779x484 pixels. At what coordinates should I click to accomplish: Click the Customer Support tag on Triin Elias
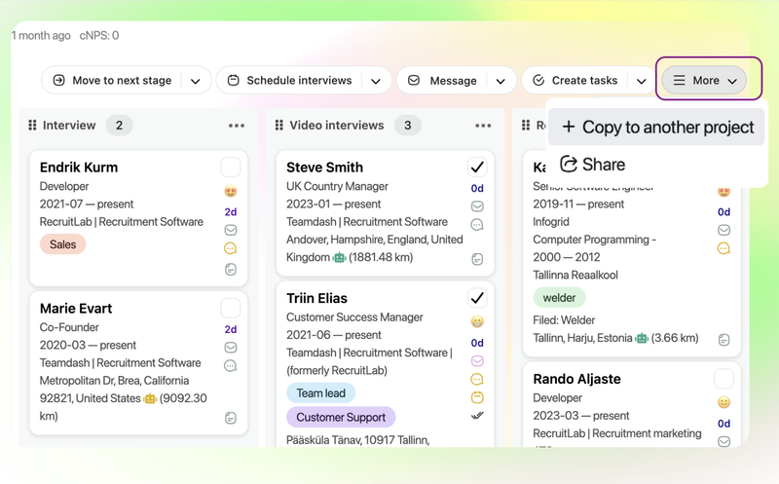tap(340, 417)
